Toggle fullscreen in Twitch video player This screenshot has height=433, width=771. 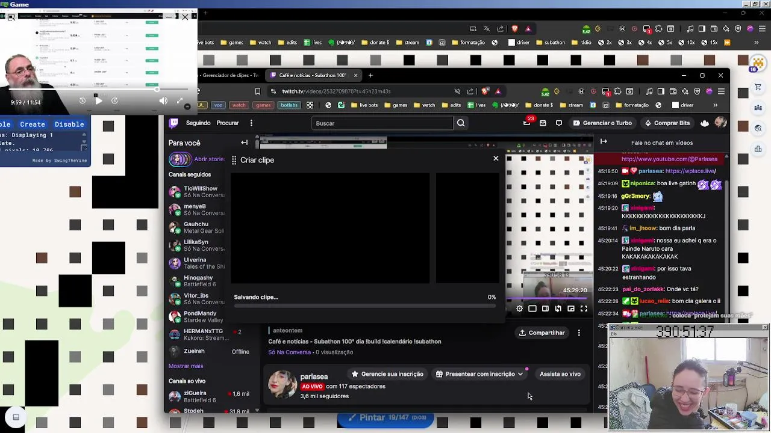[x=584, y=309]
